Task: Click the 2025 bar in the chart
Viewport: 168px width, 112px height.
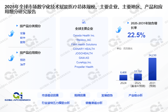Action: [x=138, y=77]
